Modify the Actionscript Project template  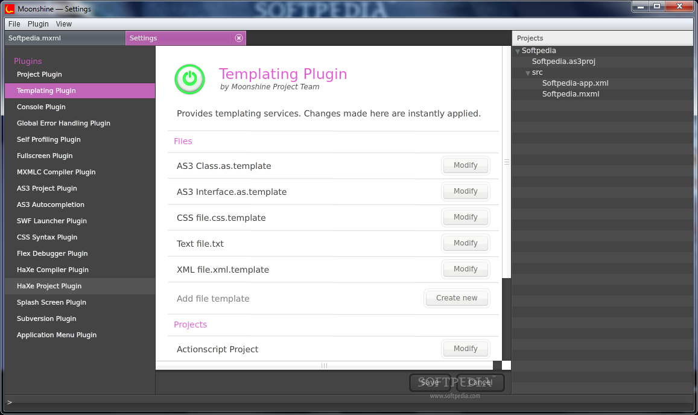(466, 349)
